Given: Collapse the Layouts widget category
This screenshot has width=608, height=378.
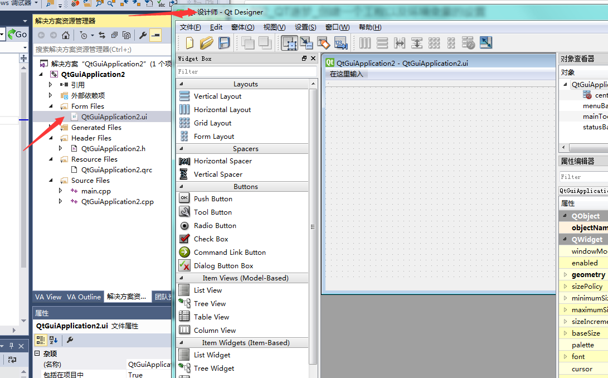Looking at the screenshot, I should click(181, 84).
